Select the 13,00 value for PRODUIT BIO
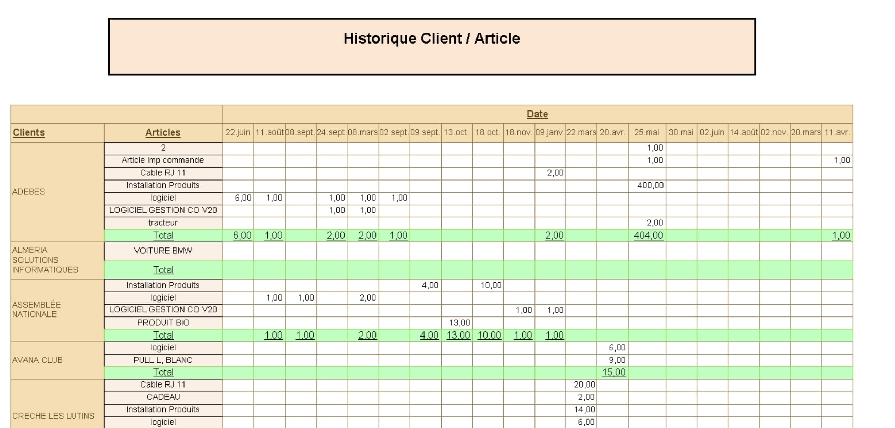This screenshot has height=428, width=895. [x=459, y=323]
